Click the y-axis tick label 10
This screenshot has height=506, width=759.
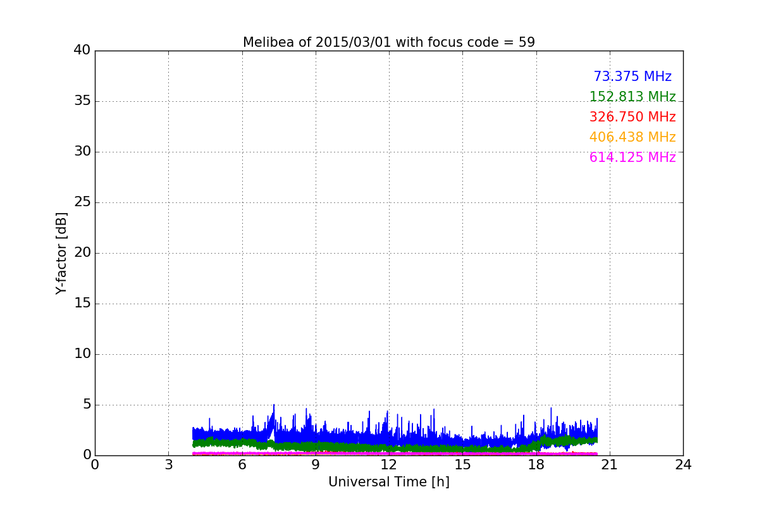tap(82, 354)
